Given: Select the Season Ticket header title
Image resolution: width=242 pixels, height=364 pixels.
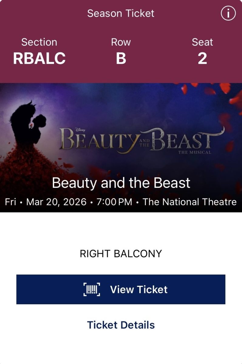Looking at the screenshot, I should pos(121,13).
